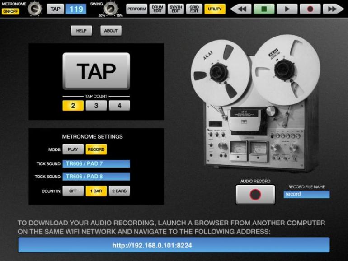Tap the large TAP button
348x261 pixels.
(96, 71)
